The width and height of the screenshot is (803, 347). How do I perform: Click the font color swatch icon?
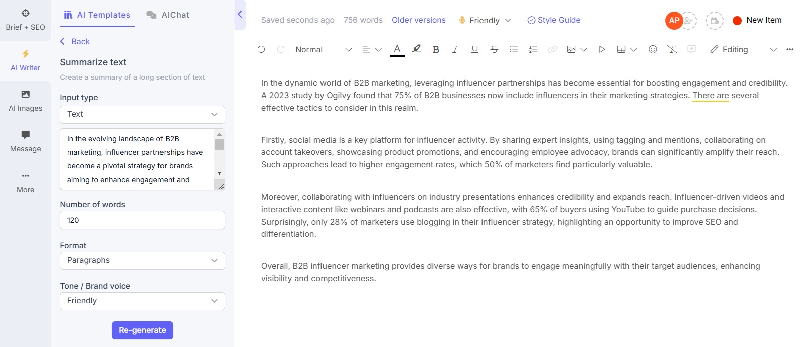click(397, 49)
